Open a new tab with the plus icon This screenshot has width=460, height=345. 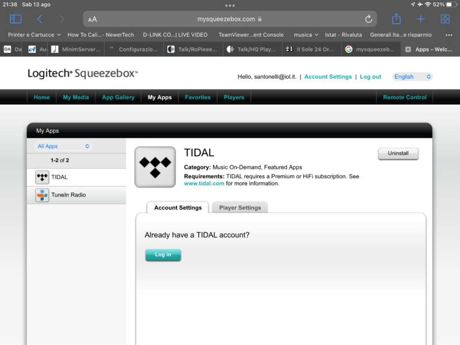tap(421, 19)
